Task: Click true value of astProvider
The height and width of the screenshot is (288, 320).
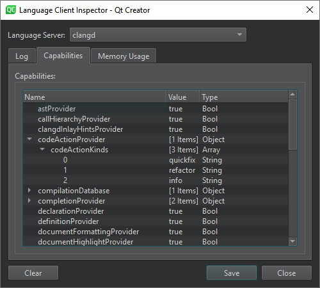Action: pos(175,109)
